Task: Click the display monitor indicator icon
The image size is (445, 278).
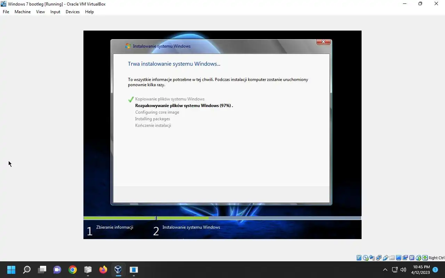Action: coord(398,258)
